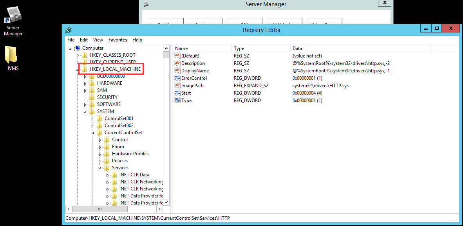Click the ControlSet002 folder icon
This screenshot has width=463, height=226.
click(x=99, y=126)
